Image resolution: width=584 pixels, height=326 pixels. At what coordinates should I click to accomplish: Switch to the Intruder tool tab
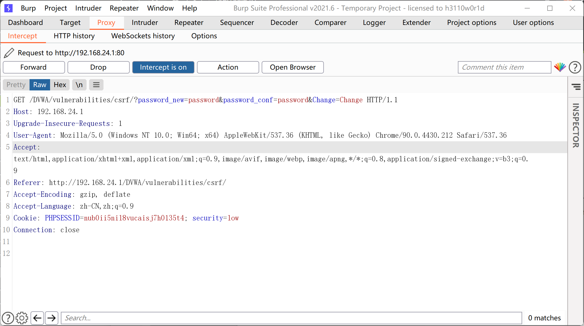[x=145, y=23]
